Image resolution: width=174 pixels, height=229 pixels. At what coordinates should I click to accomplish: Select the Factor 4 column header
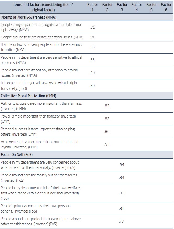137,7
